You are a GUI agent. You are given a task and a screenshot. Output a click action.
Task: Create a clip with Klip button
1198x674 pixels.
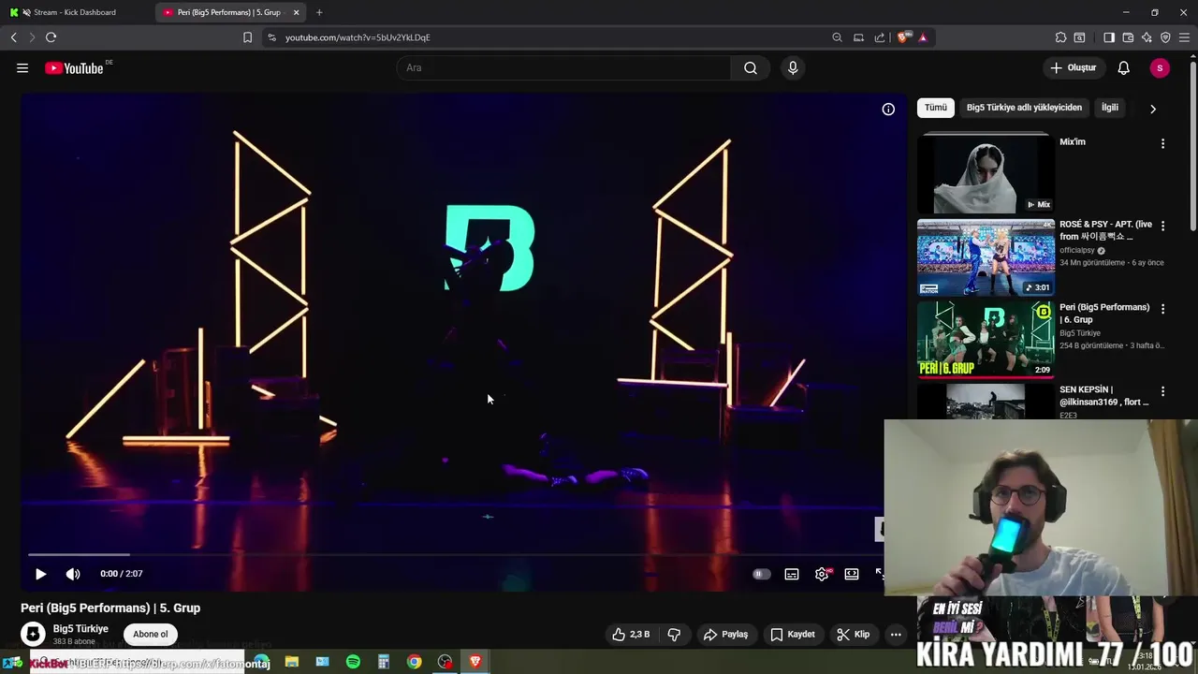click(x=853, y=635)
